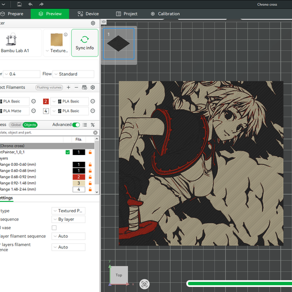This screenshot has height=292, width=292.
Task: Open the file menu dropdown arrow at top left
Action: (x=3, y=4)
